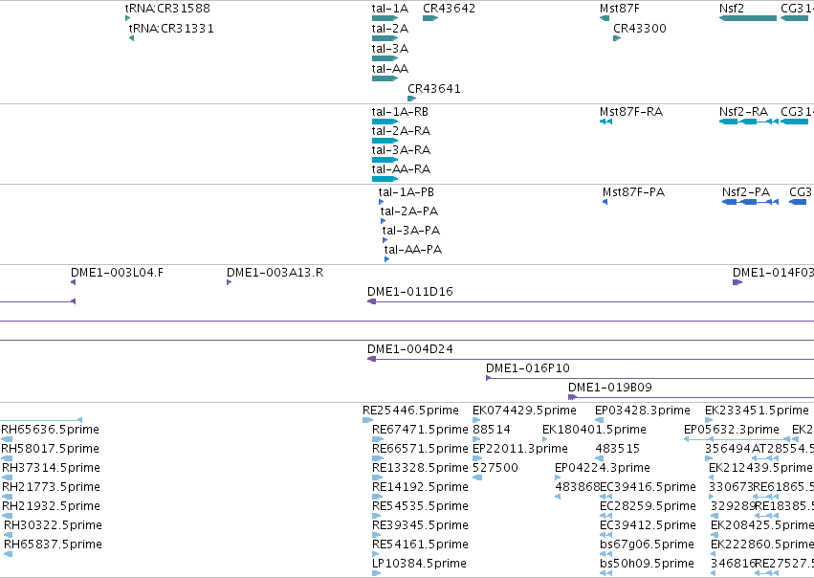Click the tal-1A gene feature
The width and height of the screenshot is (814, 578).
tap(385, 18)
